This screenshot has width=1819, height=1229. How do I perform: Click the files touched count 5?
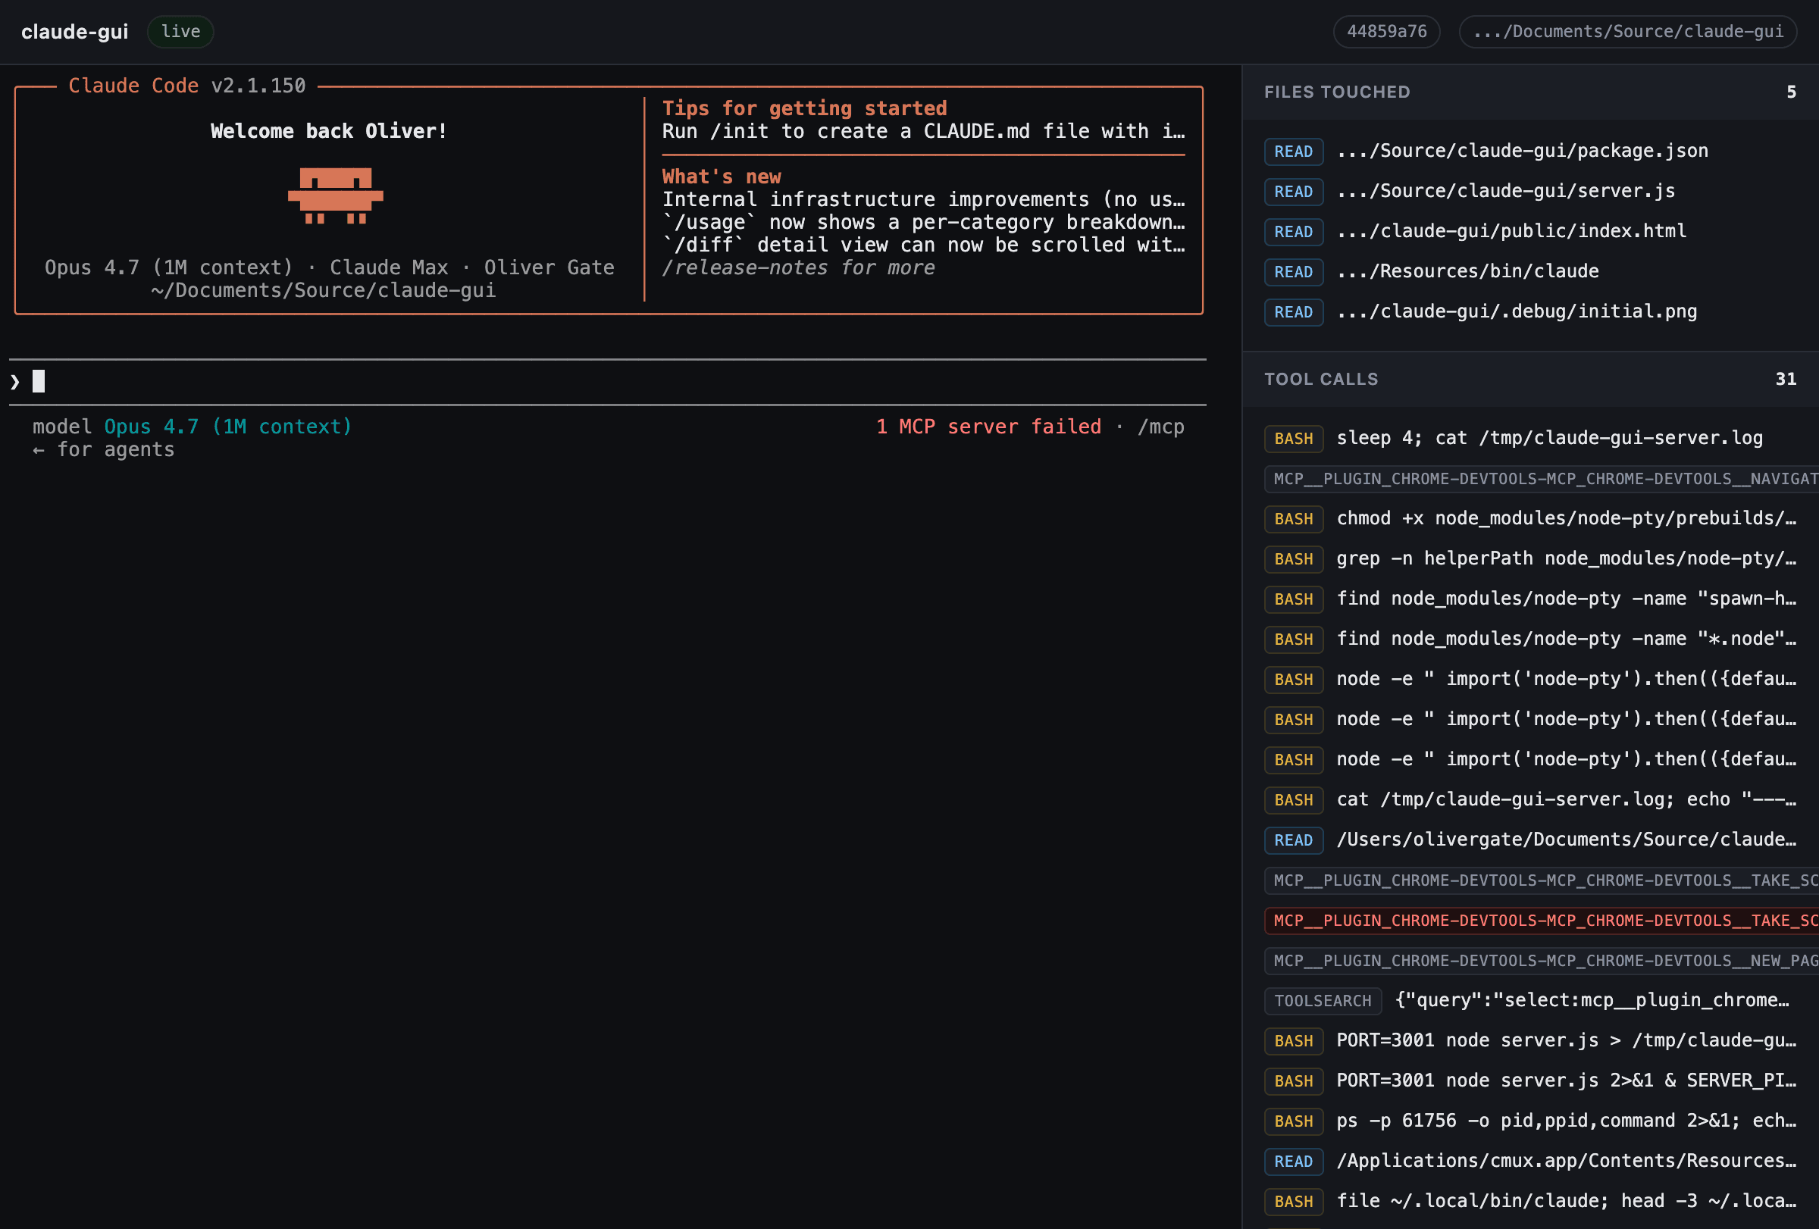click(x=1791, y=92)
